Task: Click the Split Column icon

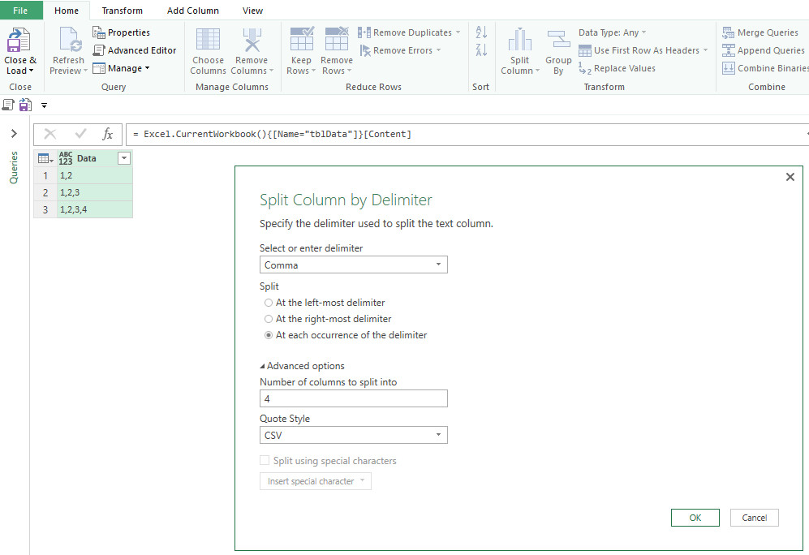Action: click(x=520, y=41)
